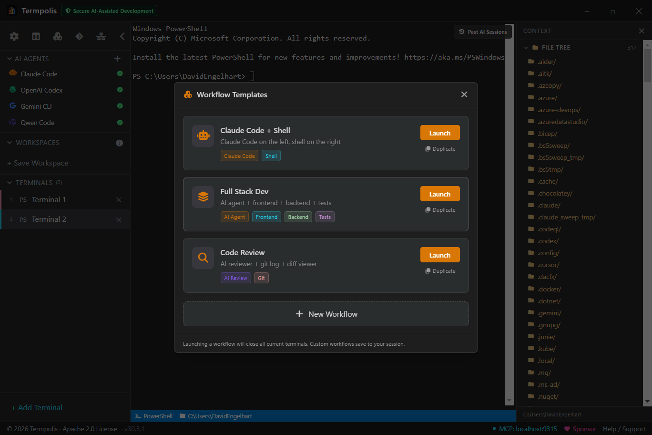Duplicate the Full Stack Dev template
The height and width of the screenshot is (435, 652).
[x=440, y=210]
